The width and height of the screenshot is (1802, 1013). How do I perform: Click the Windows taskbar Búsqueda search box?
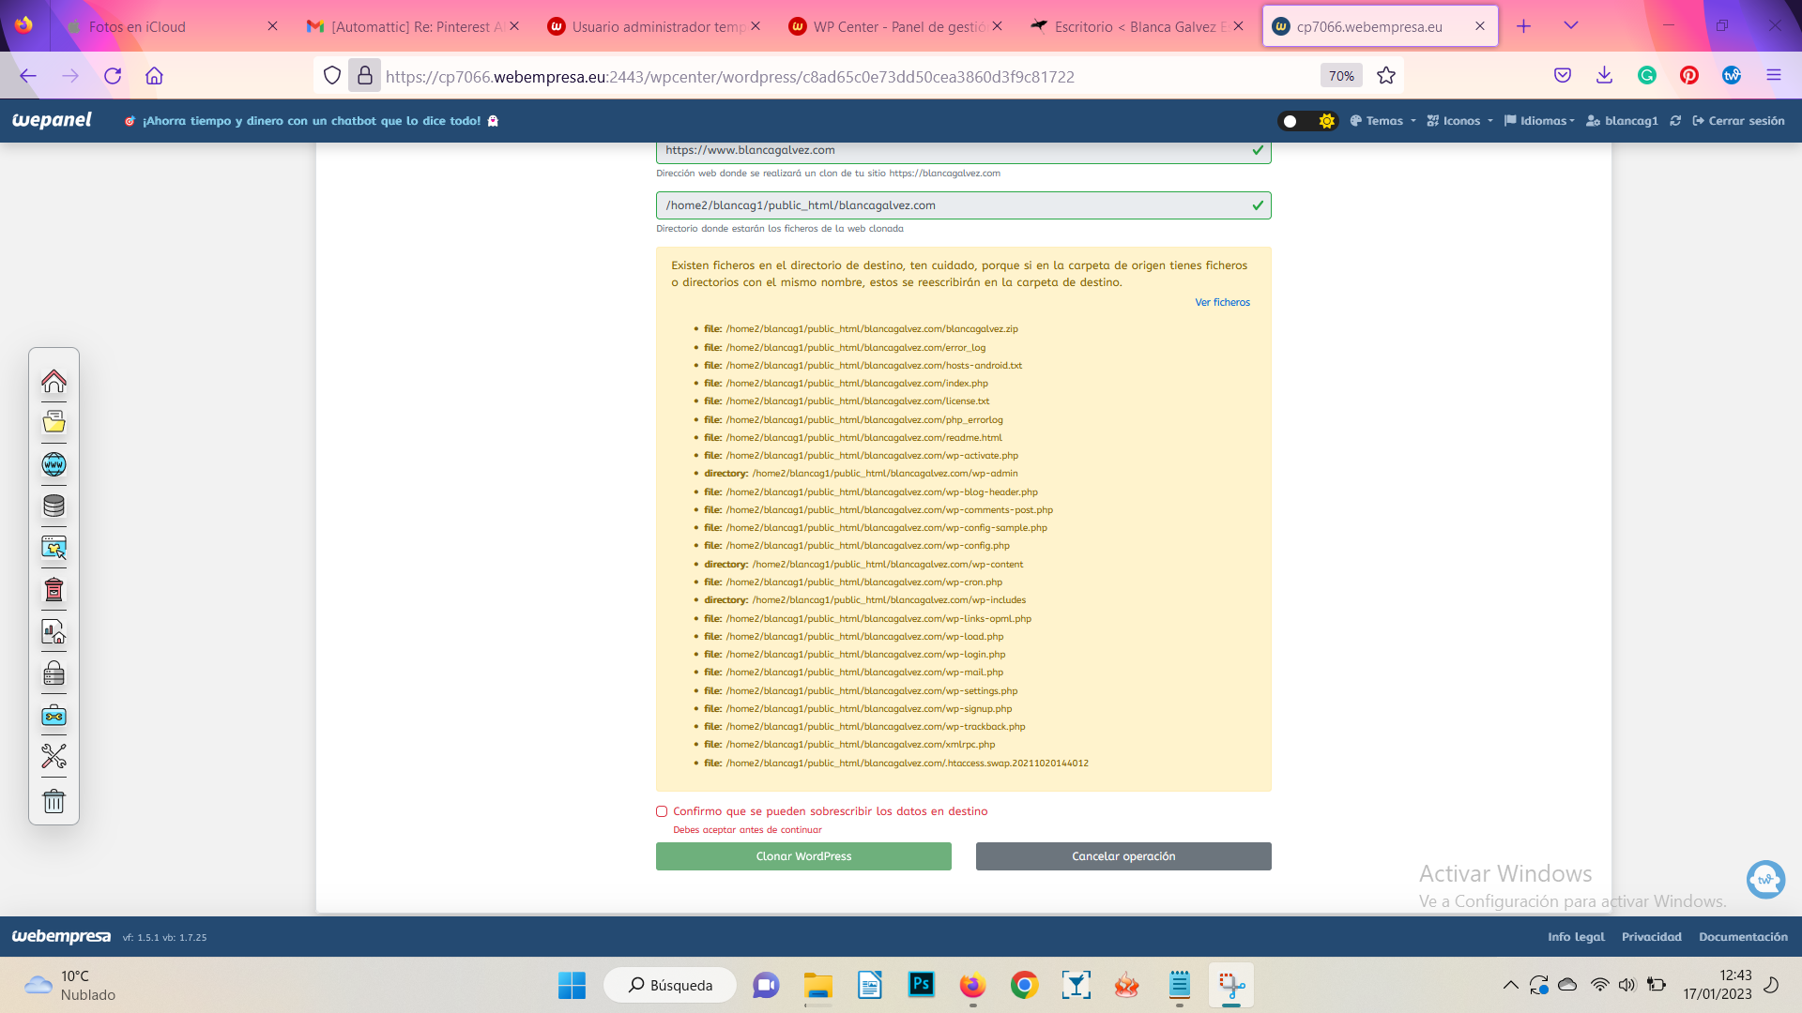click(670, 985)
